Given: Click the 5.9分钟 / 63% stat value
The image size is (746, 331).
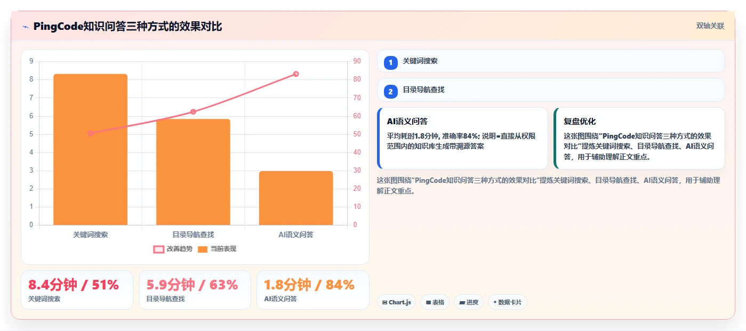Looking at the screenshot, I should point(192,285).
